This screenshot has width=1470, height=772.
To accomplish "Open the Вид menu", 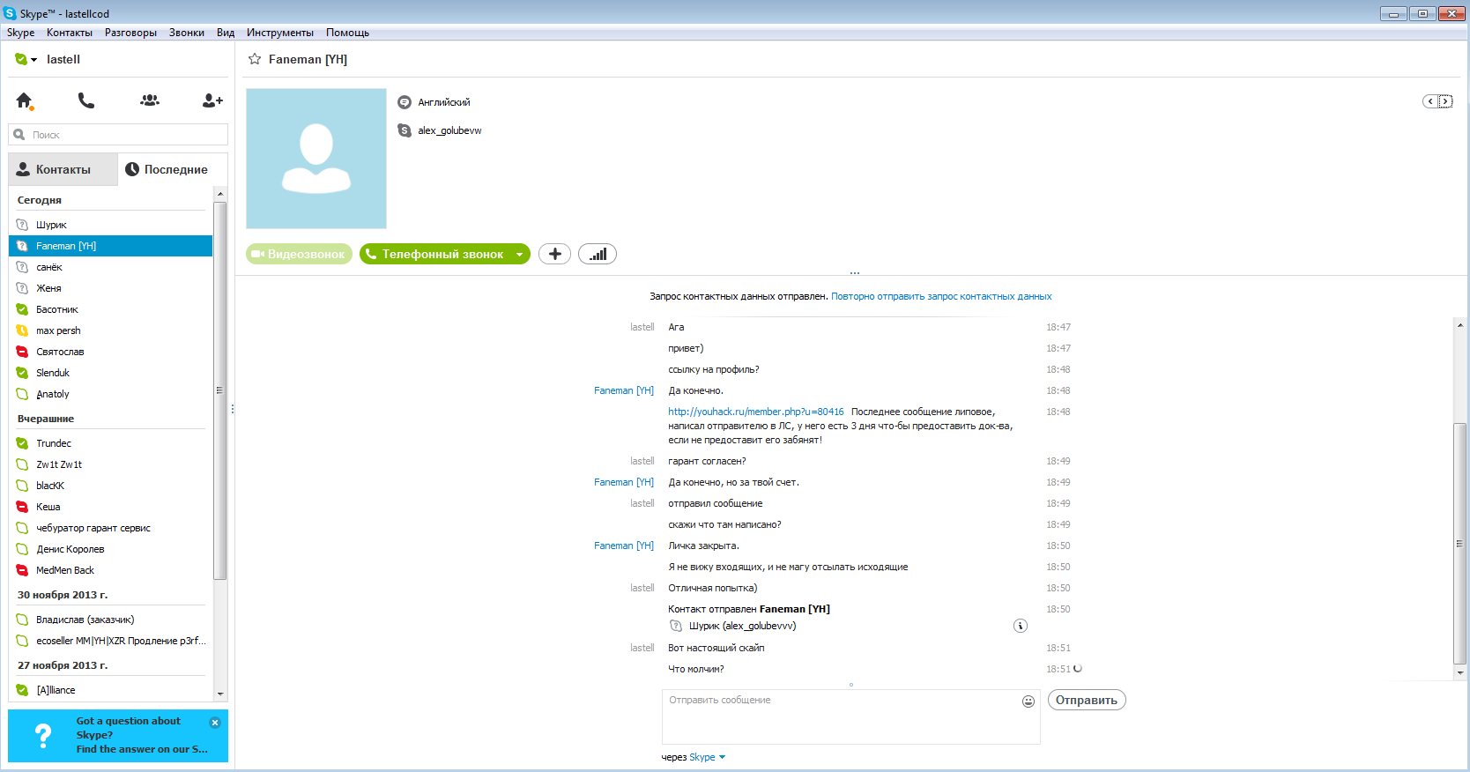I will click(226, 33).
